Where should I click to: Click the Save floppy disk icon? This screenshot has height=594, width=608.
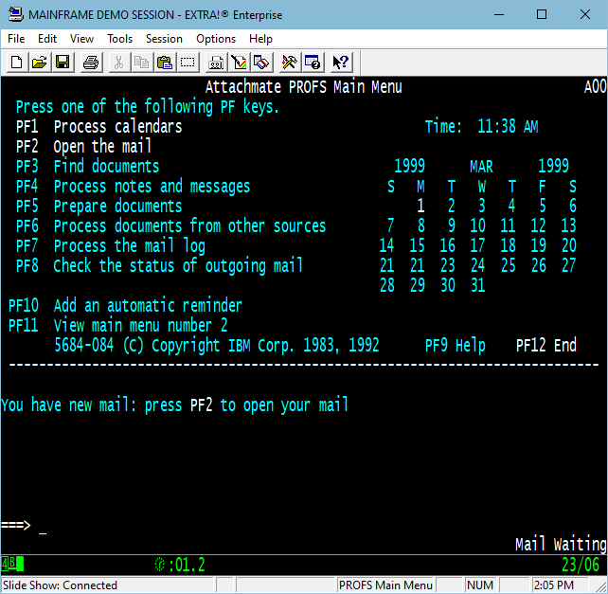click(63, 63)
